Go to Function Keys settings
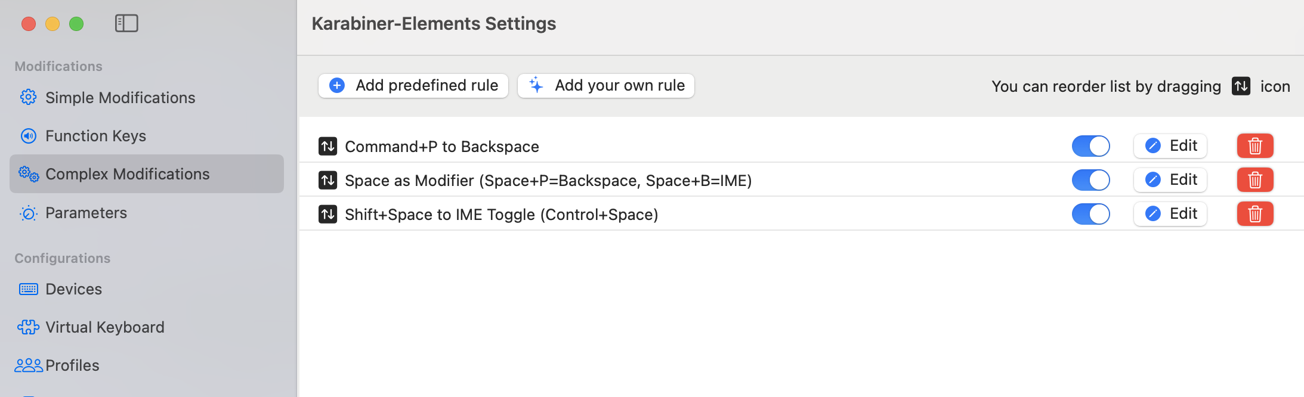This screenshot has height=397, width=1304. (x=95, y=136)
